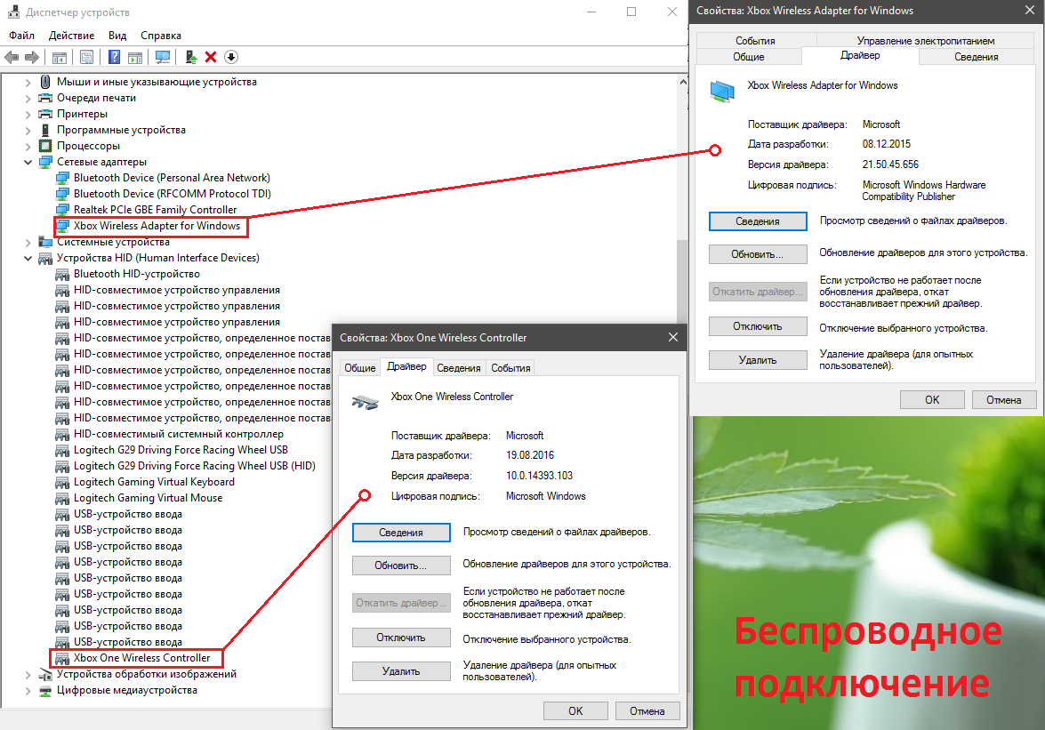Click the red X uninstall device icon
Screen dimensions: 1045x730
point(211,57)
